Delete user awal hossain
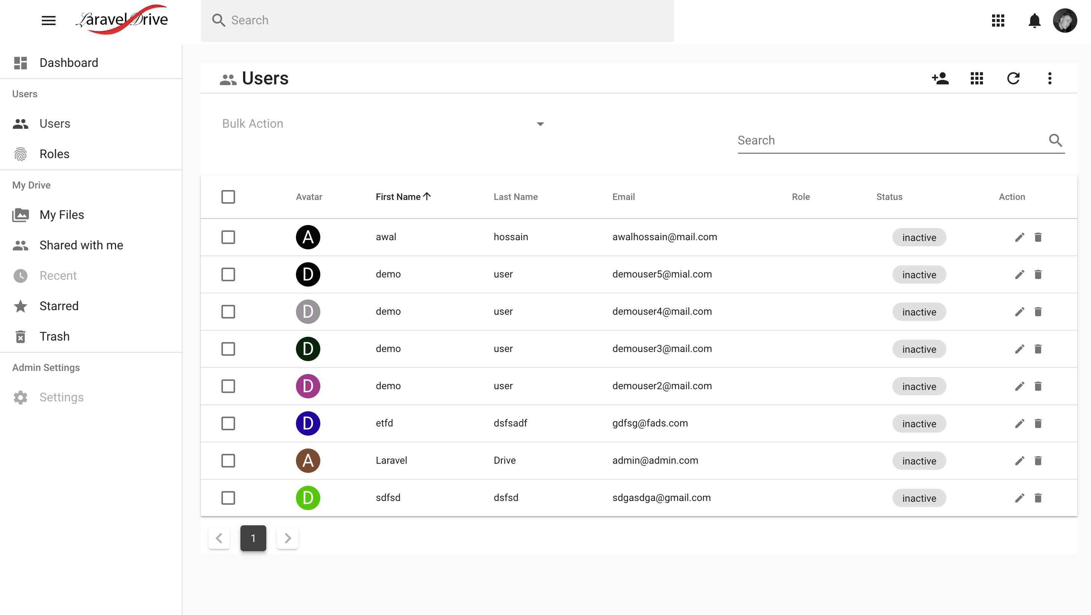1091x615 pixels. pos(1038,237)
